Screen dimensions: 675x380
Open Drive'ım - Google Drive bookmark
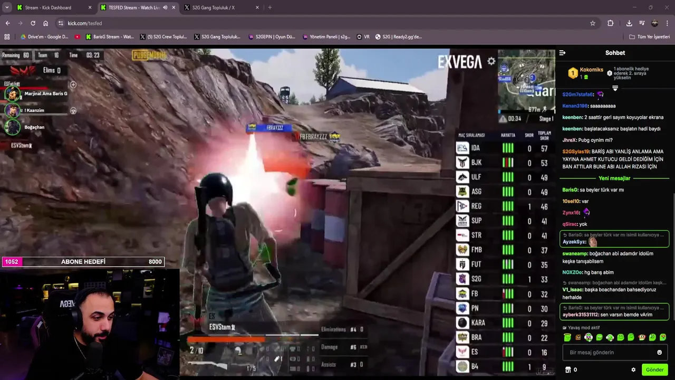click(x=44, y=37)
